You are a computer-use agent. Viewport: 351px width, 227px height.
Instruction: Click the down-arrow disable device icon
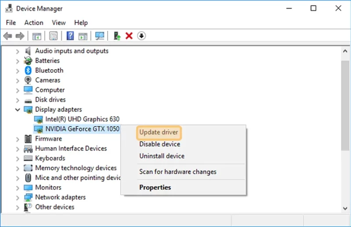click(x=141, y=36)
